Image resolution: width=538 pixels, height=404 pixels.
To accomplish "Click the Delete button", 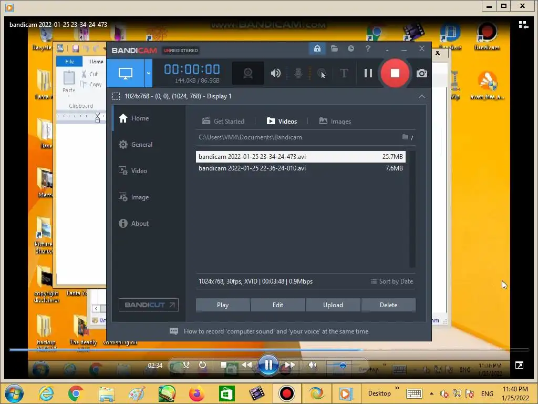I will pyautogui.click(x=388, y=305).
